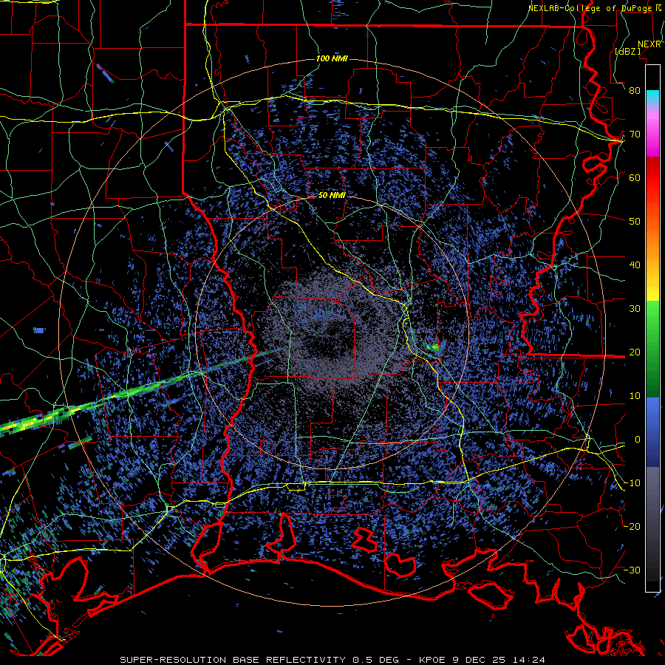Click the '-30' value on the dBZ scale
Viewport: 665px width, 665px height.
coord(632,570)
